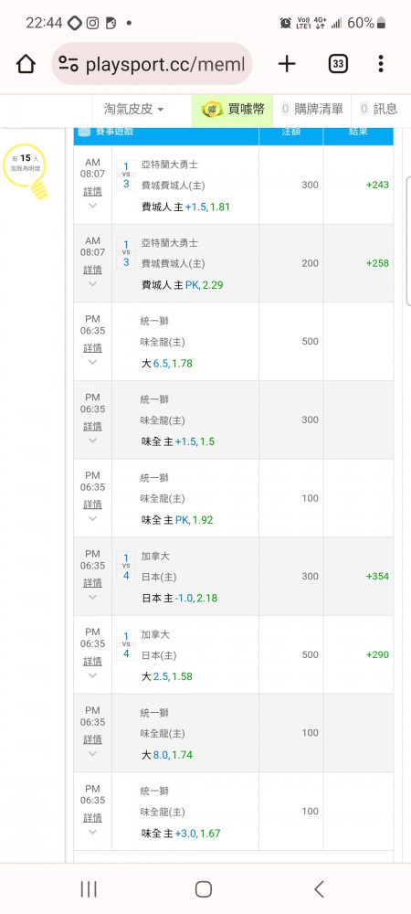
Task: Open the 淘氣皮皮 user dropdown
Action: (x=134, y=109)
